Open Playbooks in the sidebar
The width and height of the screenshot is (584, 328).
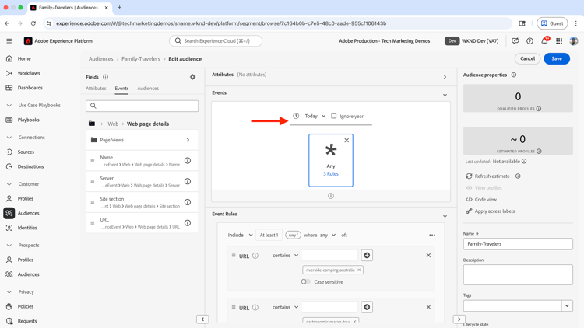(x=28, y=120)
